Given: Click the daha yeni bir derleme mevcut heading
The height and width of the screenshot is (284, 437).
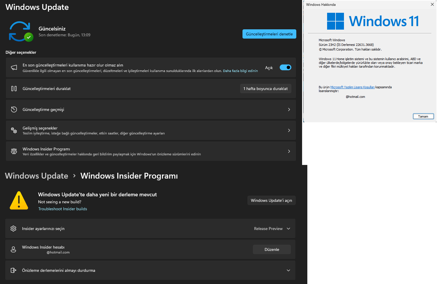Looking at the screenshot, I should pyautogui.click(x=97, y=195).
